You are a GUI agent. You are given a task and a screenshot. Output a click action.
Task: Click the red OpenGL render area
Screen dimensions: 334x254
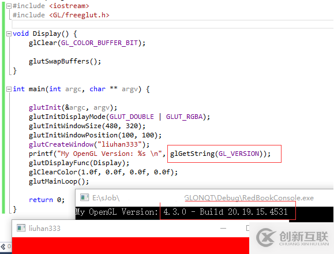130,245
